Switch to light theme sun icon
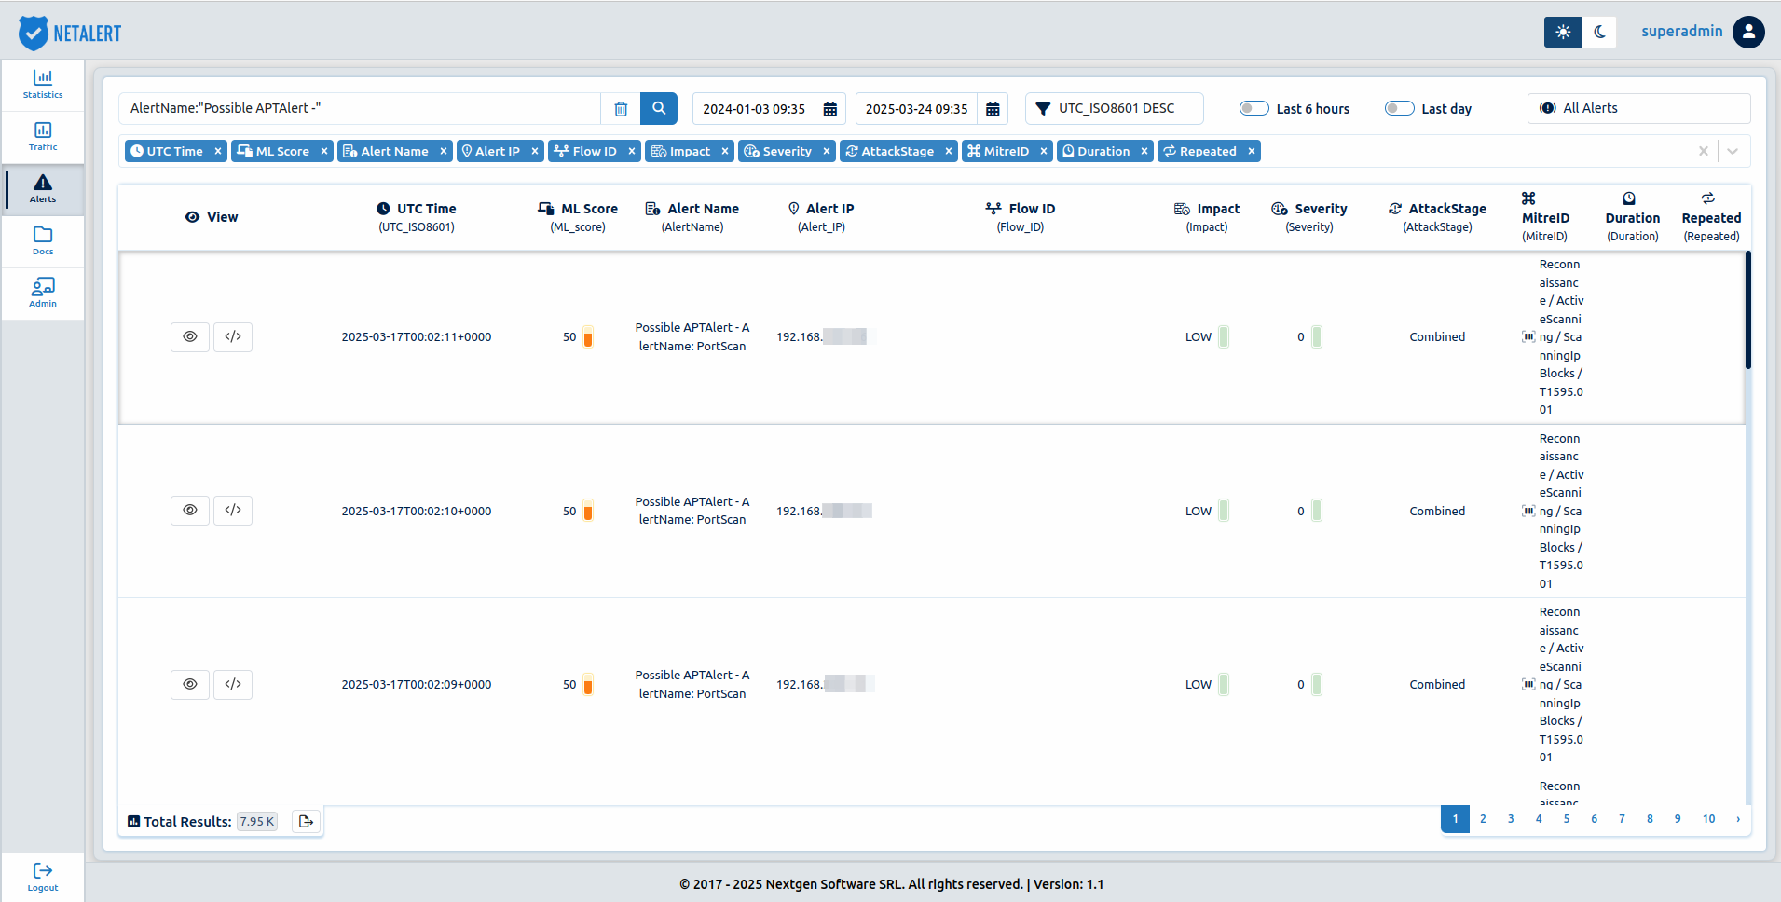This screenshot has height=902, width=1781. pos(1563,32)
